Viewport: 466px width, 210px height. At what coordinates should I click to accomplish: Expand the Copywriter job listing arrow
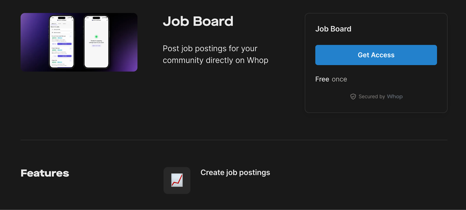tap(70, 60)
